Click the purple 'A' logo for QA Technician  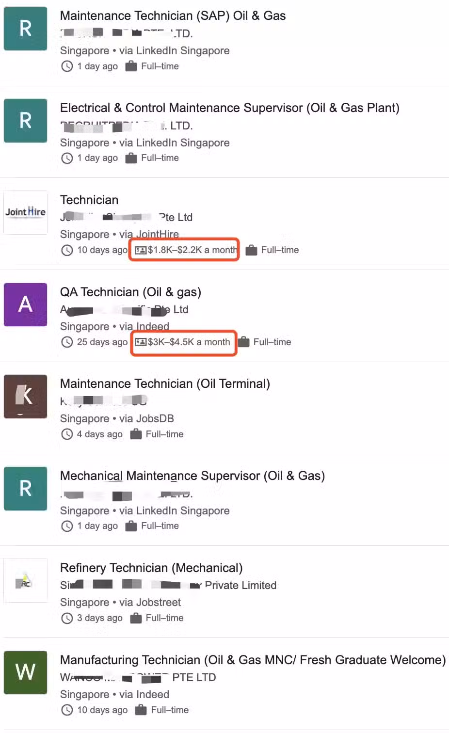click(26, 304)
